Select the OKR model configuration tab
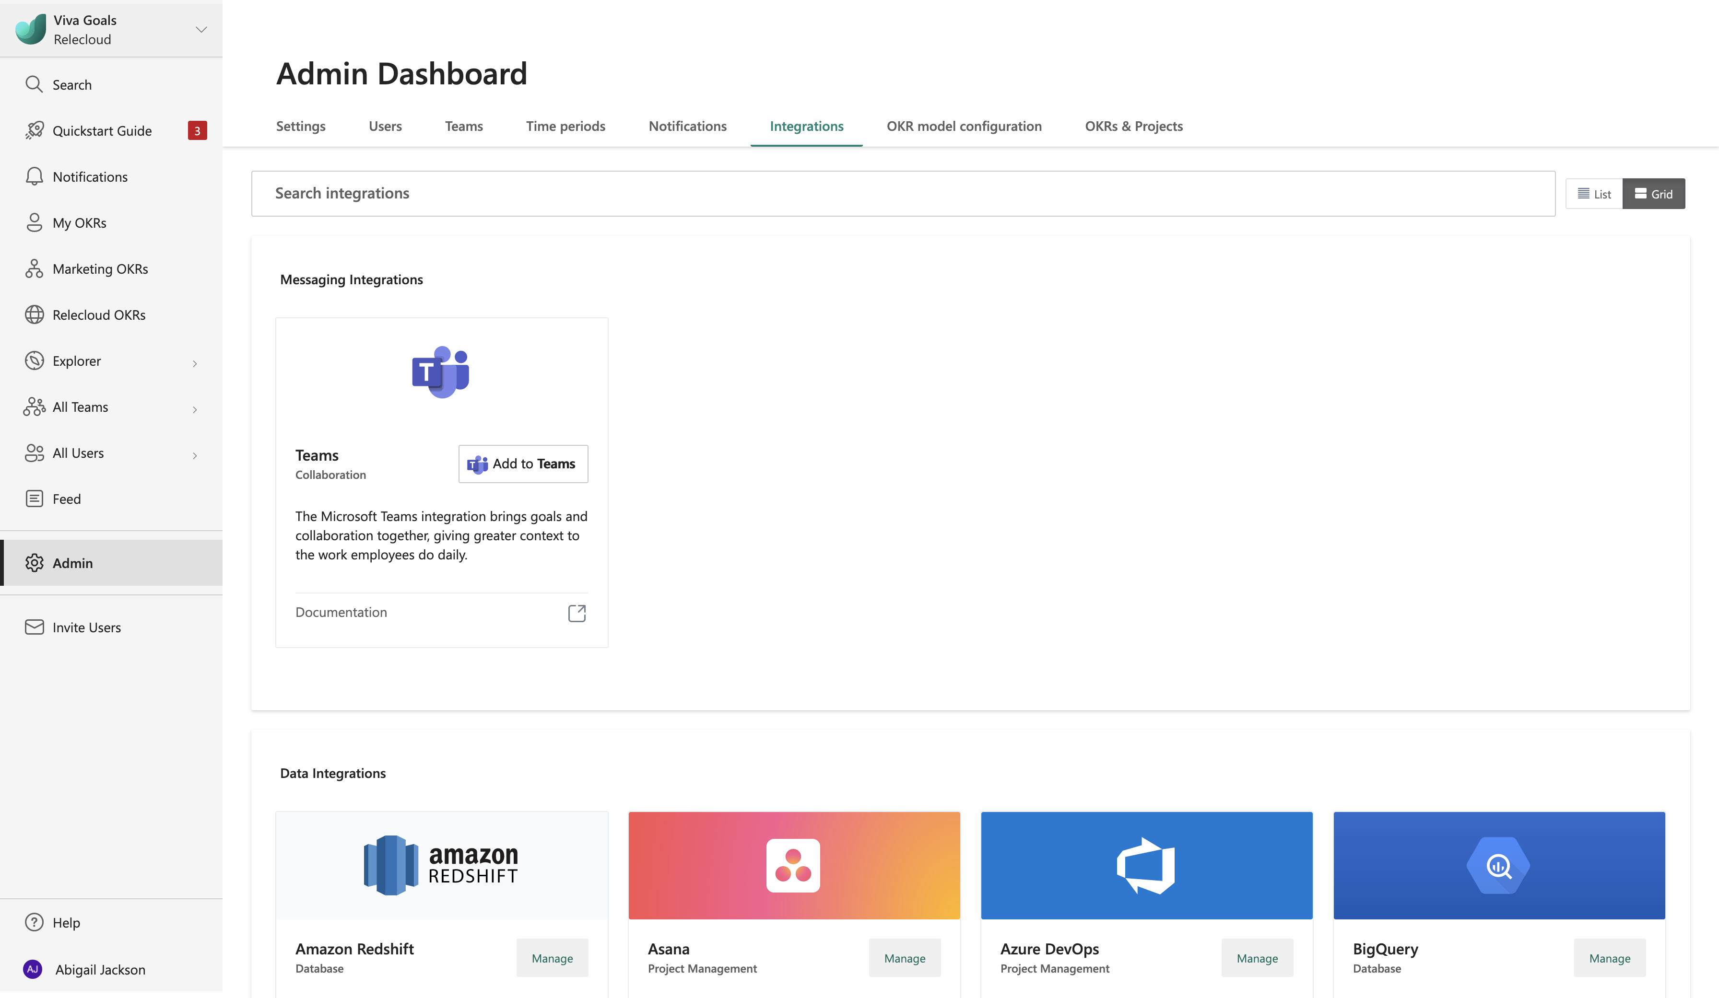The width and height of the screenshot is (1719, 998). (x=963, y=124)
